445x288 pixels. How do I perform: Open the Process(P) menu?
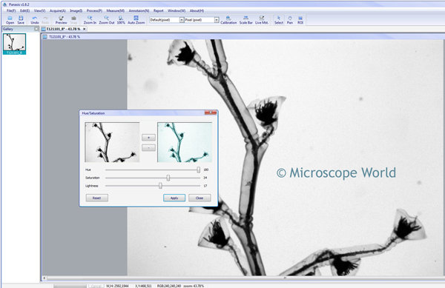(x=94, y=11)
